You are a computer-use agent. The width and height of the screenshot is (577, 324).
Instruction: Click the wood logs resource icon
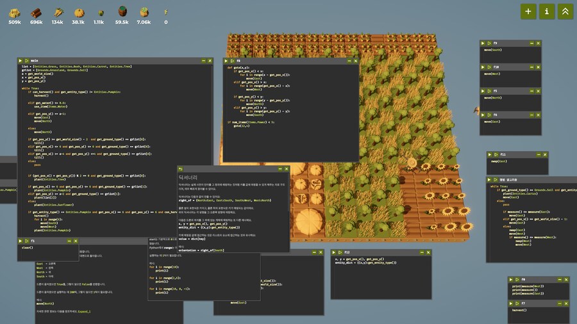pyautogui.click(x=37, y=12)
